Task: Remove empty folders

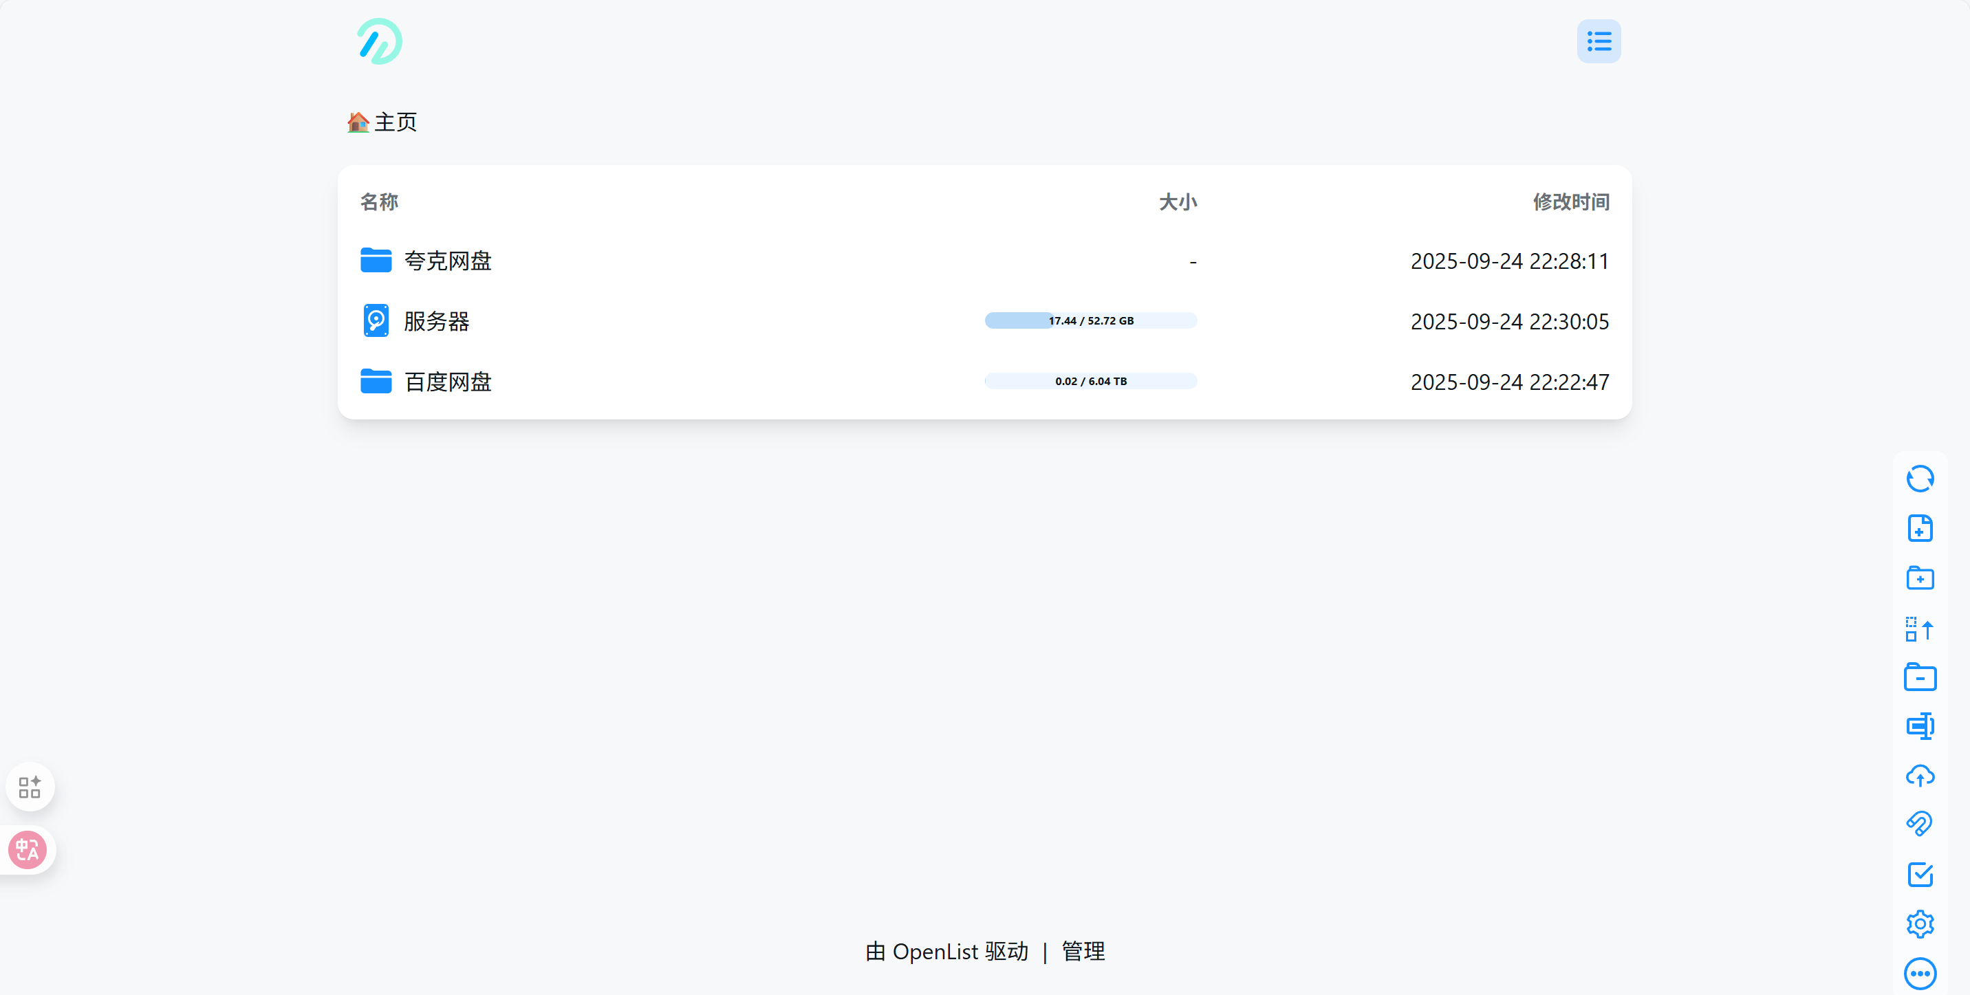Action: (1920, 676)
